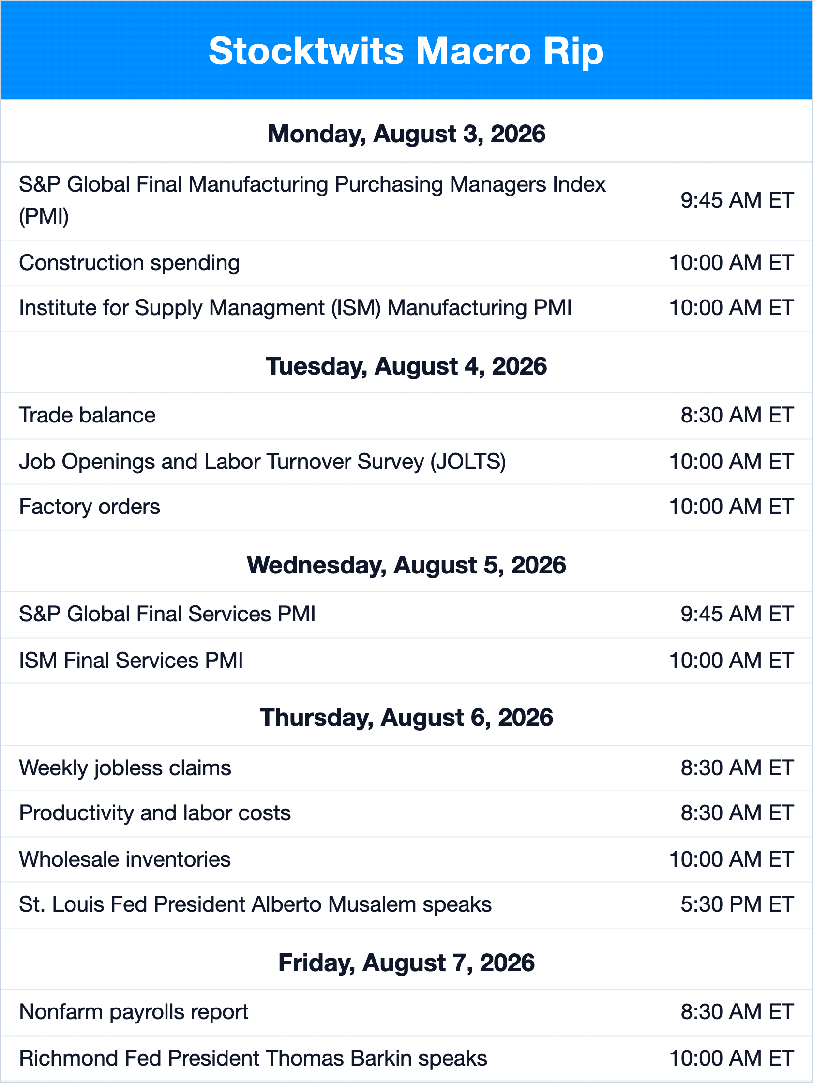Image resolution: width=813 pixels, height=1083 pixels.
Task: Select the Thomas Barkin speaks event
Action: [406, 1058]
